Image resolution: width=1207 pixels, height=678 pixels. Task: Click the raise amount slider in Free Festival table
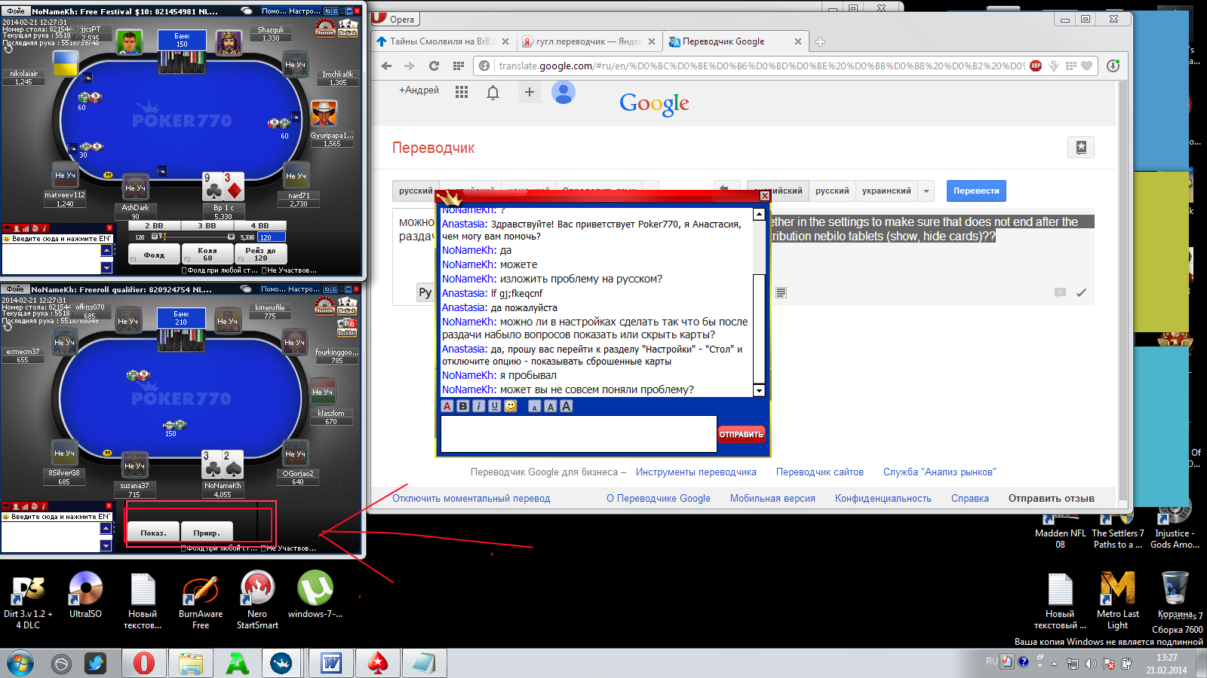(x=192, y=237)
